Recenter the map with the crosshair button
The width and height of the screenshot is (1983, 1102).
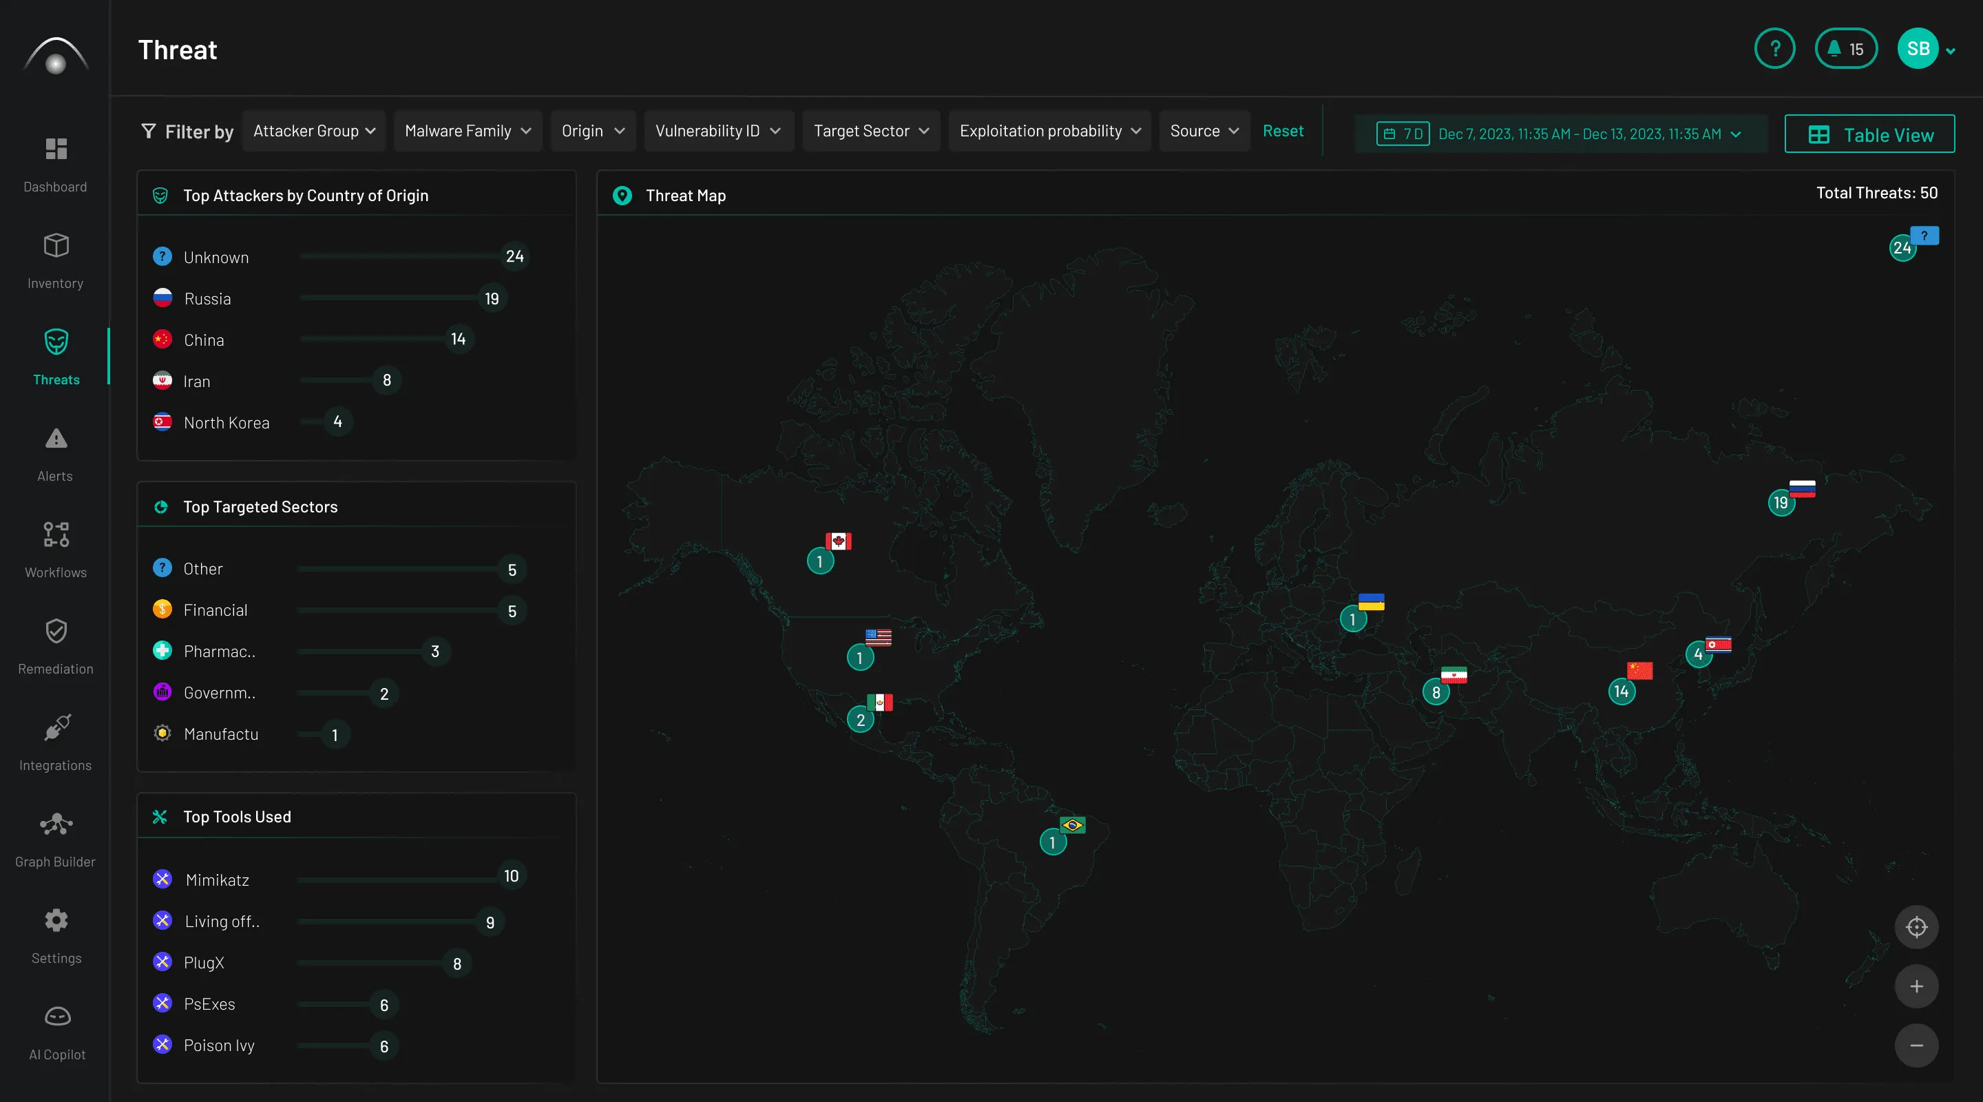point(1916,926)
